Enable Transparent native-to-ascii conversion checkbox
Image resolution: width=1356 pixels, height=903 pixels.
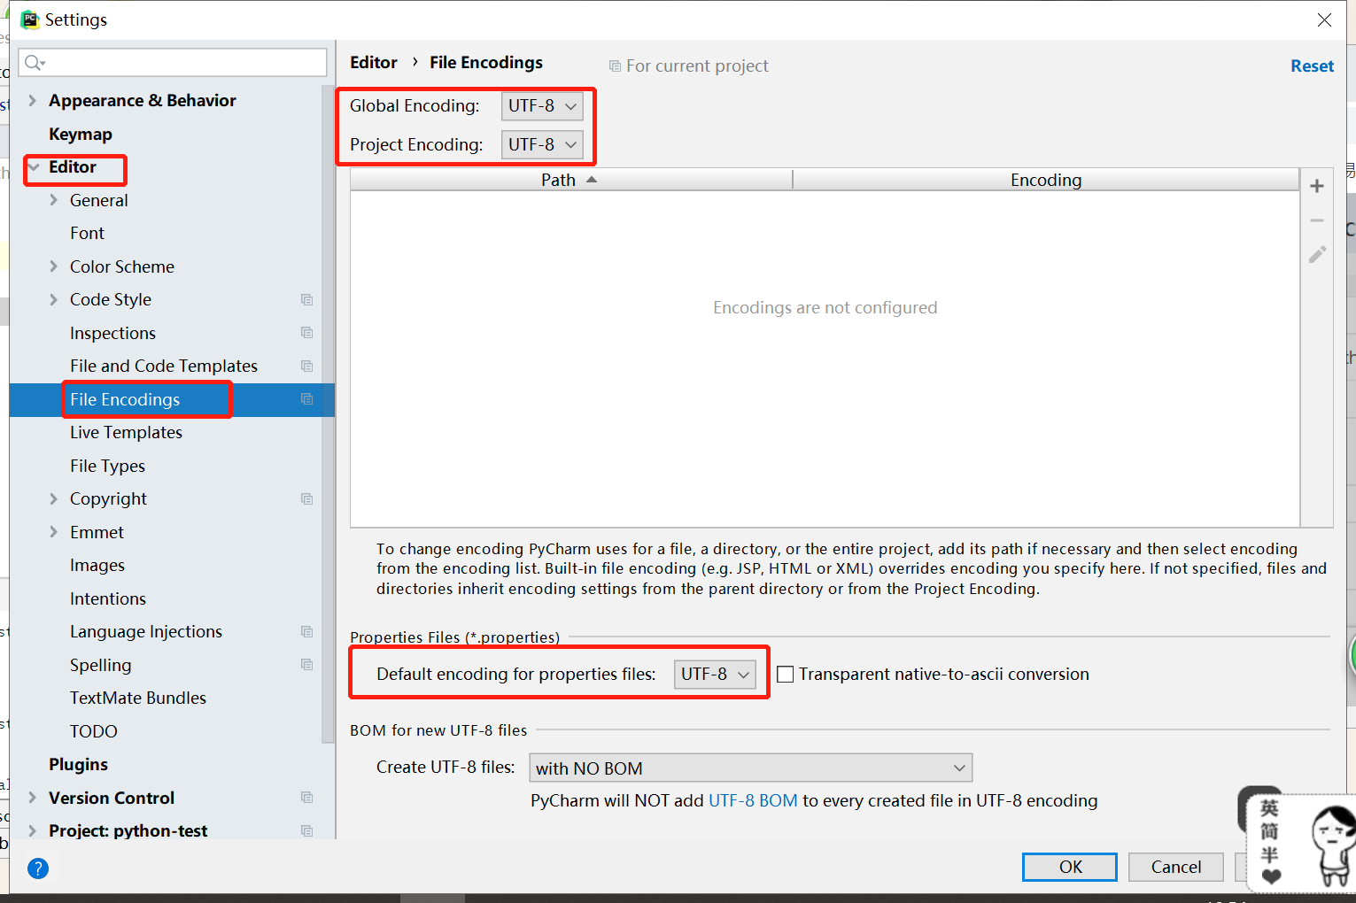[785, 675]
